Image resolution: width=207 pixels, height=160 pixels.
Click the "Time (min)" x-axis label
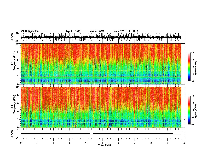pos(105,145)
